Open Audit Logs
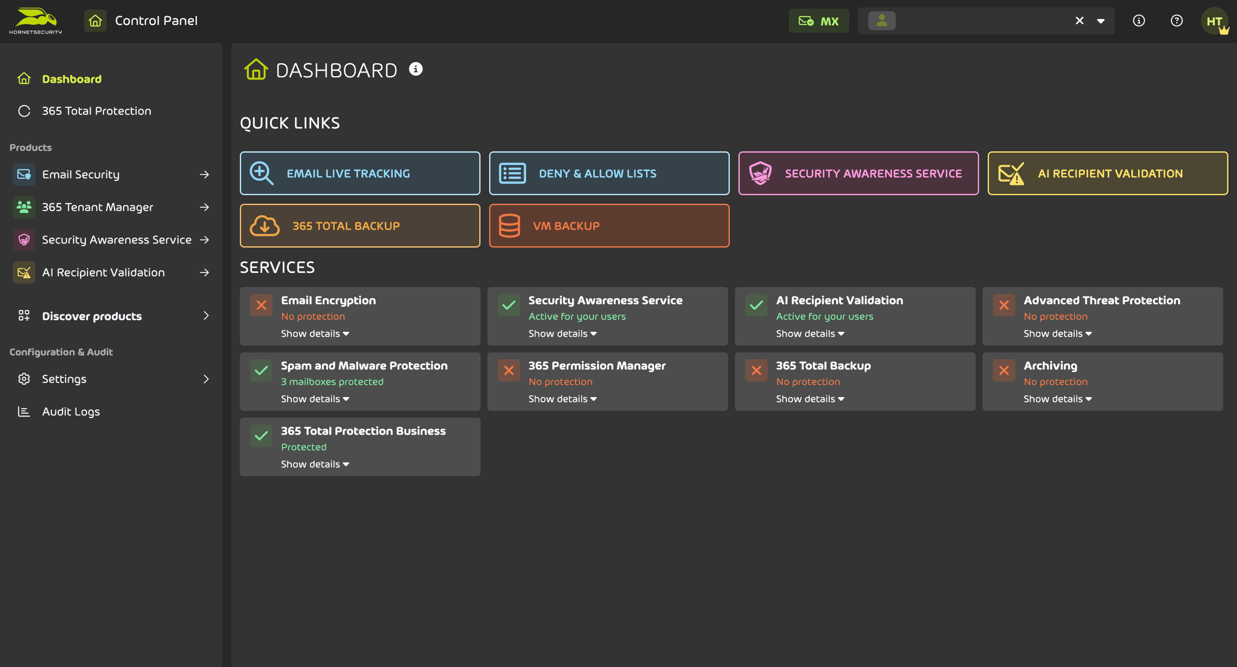 (x=71, y=412)
